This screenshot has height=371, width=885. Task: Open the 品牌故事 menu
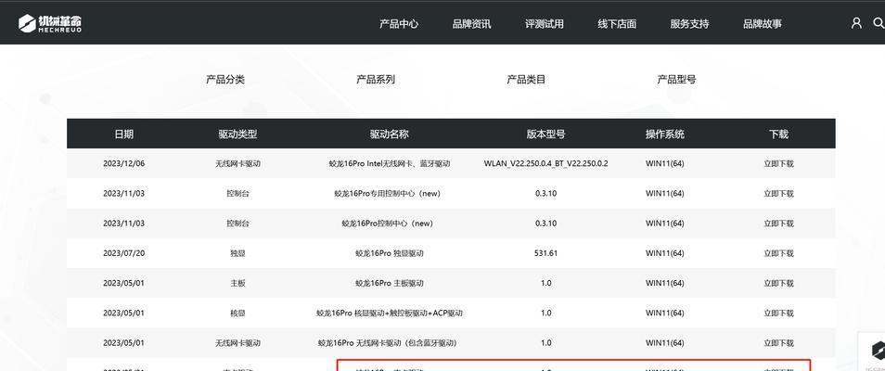[762, 24]
